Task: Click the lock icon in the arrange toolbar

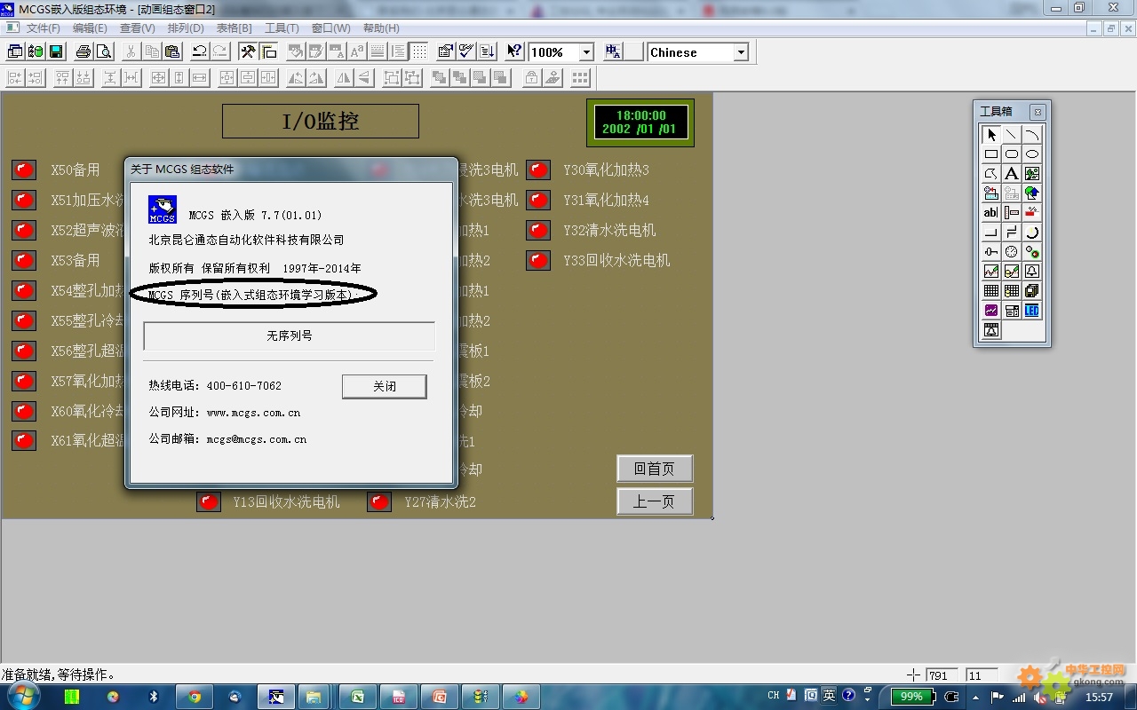Action: coord(531,78)
